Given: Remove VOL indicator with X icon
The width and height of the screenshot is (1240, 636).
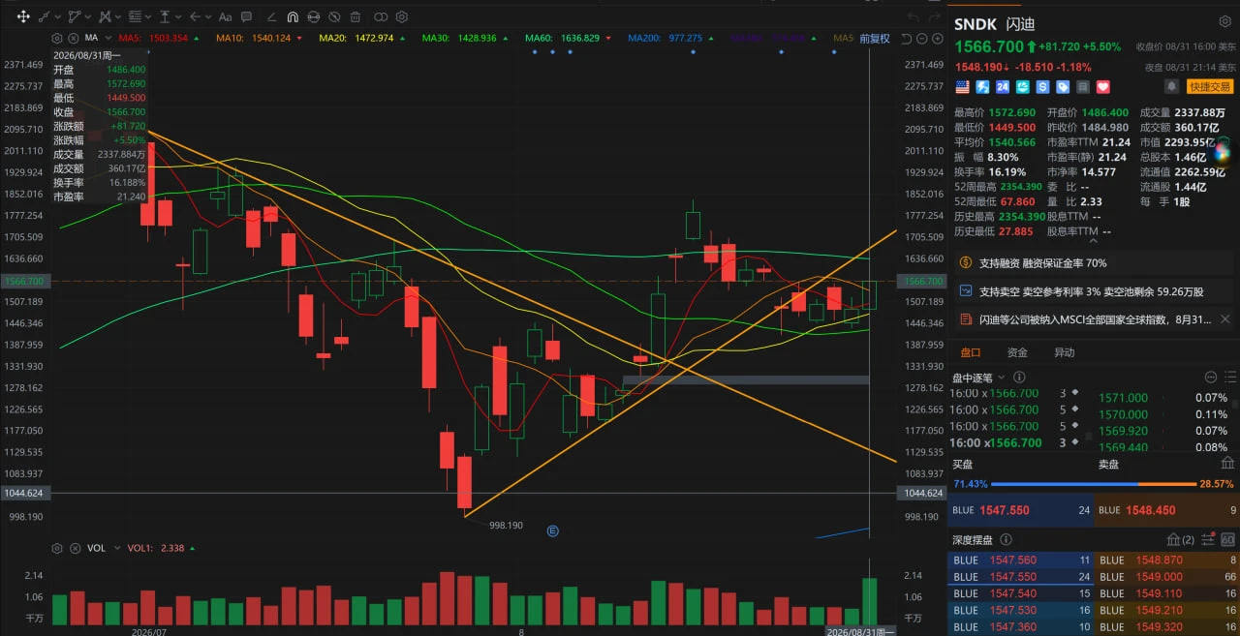Looking at the screenshot, I should 74,548.
